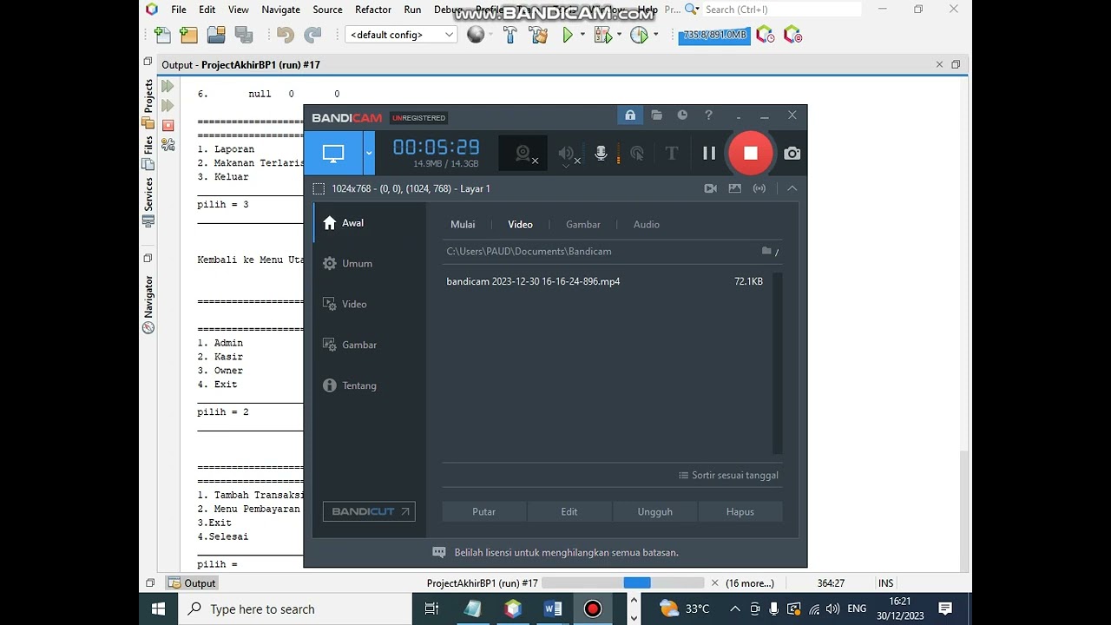1111x625 pixels.
Task: Open the Refactor menu in NetBeans
Action: pyautogui.click(x=373, y=10)
